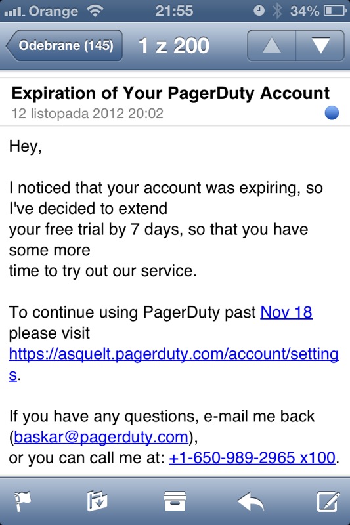
Task: Open the Nov 18 date link
Action: click(x=286, y=312)
